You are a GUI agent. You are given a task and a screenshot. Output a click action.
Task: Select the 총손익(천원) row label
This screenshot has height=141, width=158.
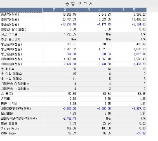tap(10, 14)
